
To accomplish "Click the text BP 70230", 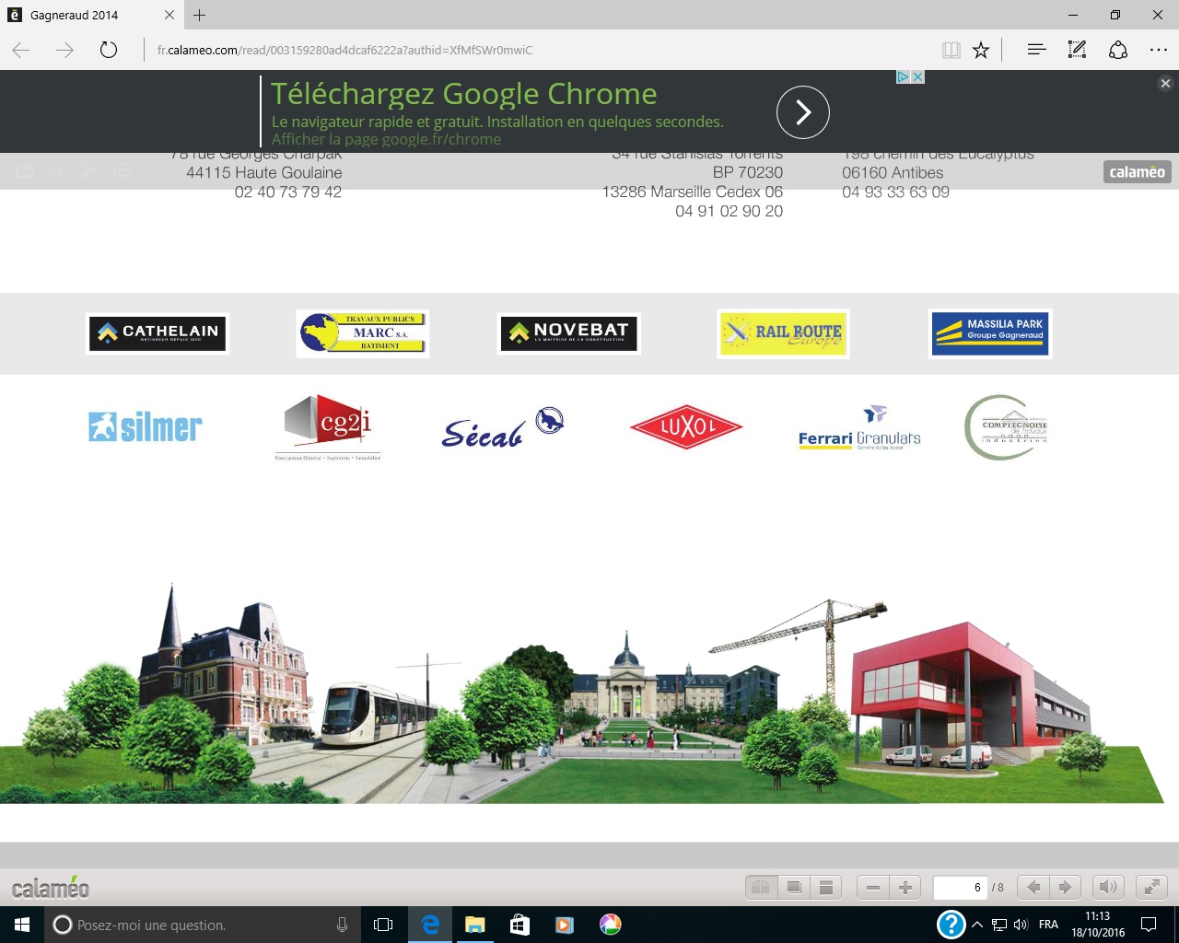I will [x=748, y=172].
